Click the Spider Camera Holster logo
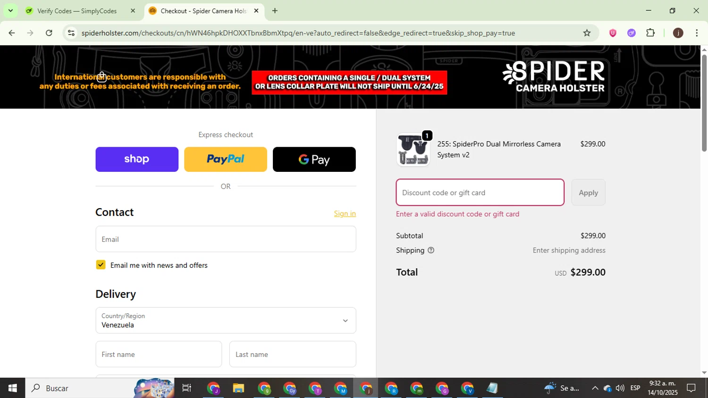 coord(554,77)
